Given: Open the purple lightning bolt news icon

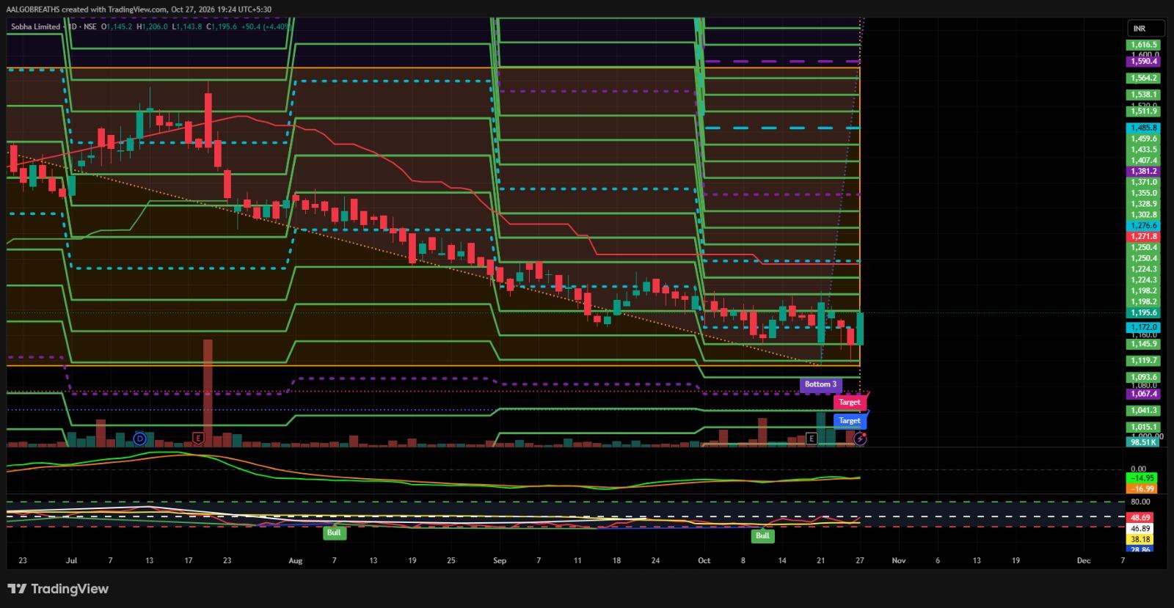Looking at the screenshot, I should 860,439.
